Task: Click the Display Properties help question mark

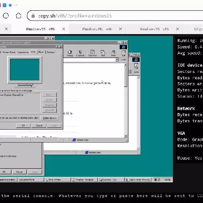Action: 57,46
